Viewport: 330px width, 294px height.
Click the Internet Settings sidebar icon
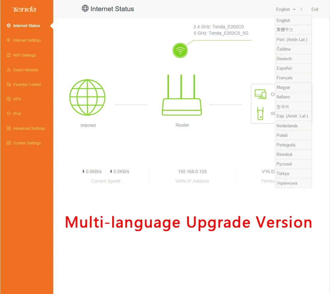9,40
